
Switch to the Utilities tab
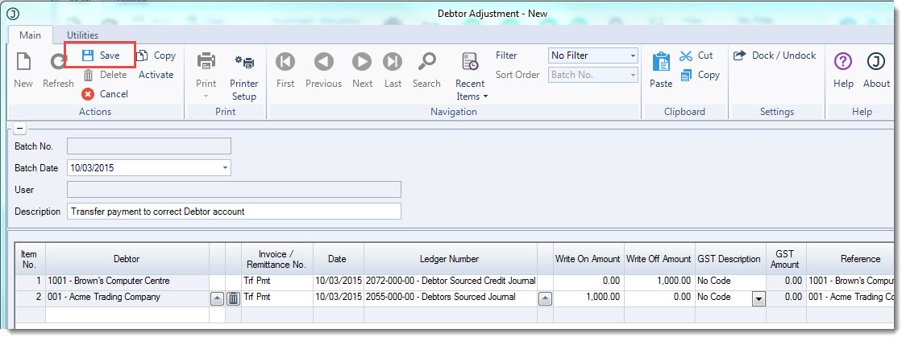(x=82, y=35)
